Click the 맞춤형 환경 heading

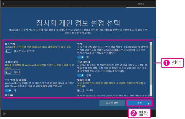click(x=84, y=80)
